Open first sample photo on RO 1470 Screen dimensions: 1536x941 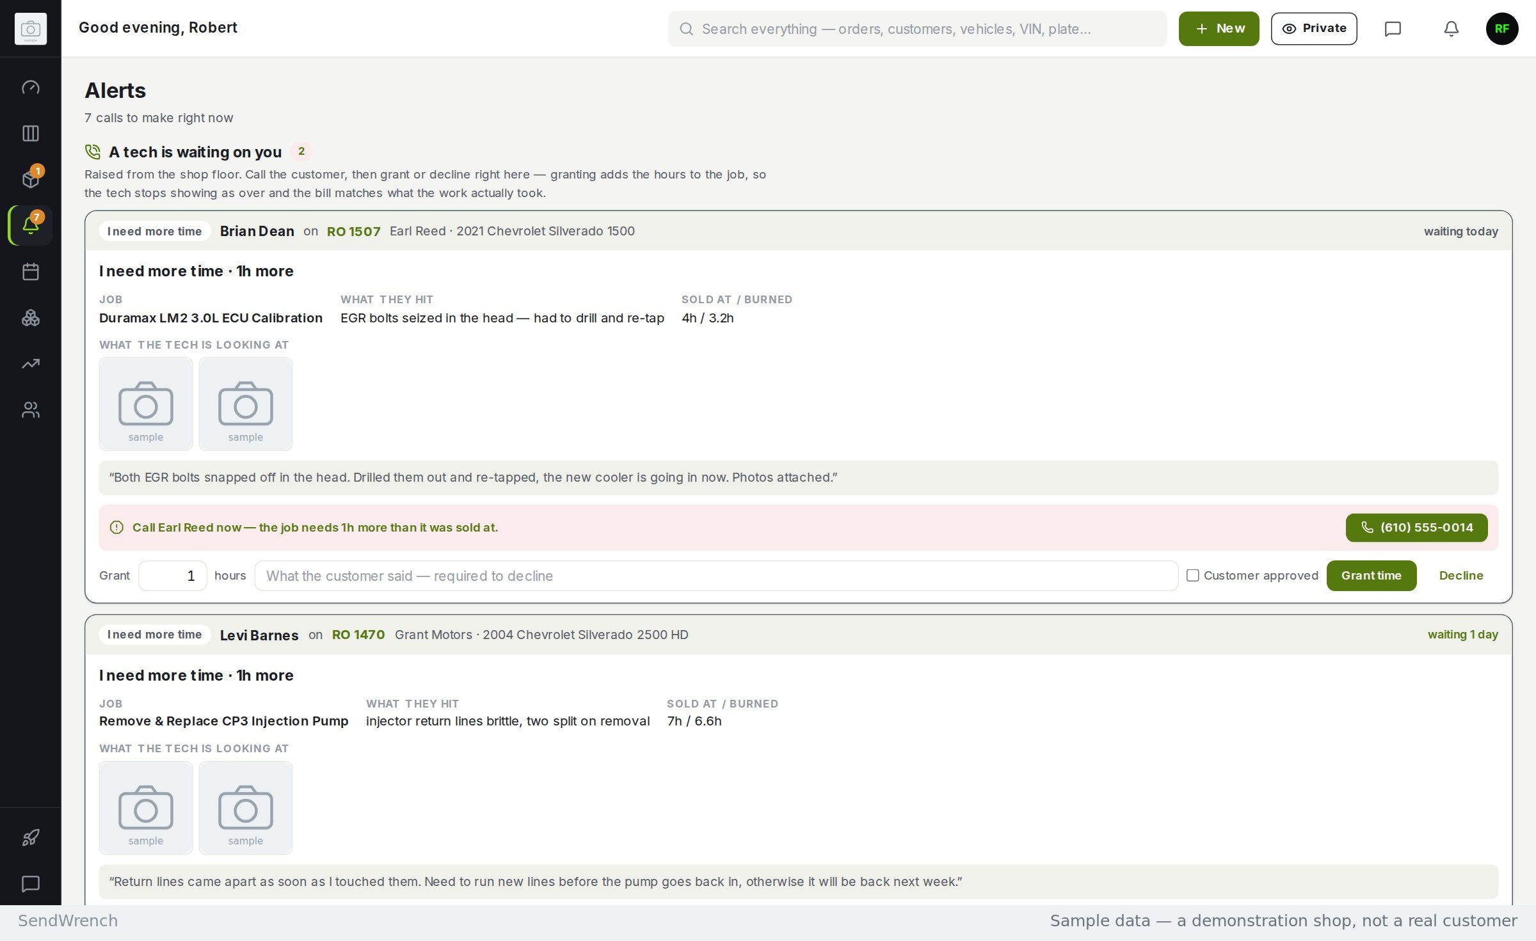[x=145, y=808]
